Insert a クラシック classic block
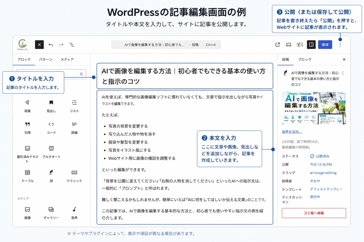This screenshot has height=242, width=364. click(x=74, y=176)
